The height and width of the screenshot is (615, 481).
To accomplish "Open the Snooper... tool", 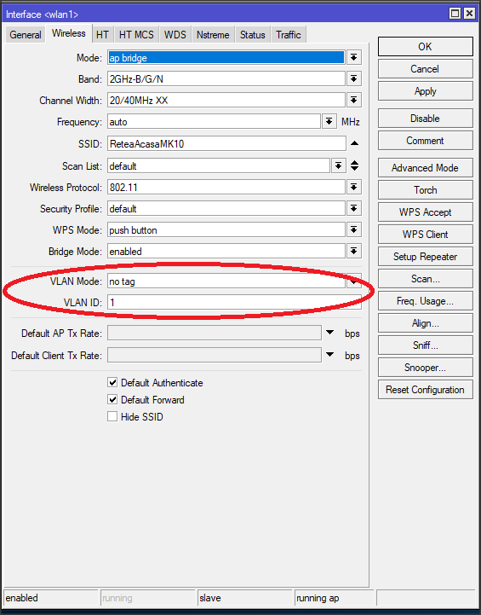I will [x=426, y=367].
